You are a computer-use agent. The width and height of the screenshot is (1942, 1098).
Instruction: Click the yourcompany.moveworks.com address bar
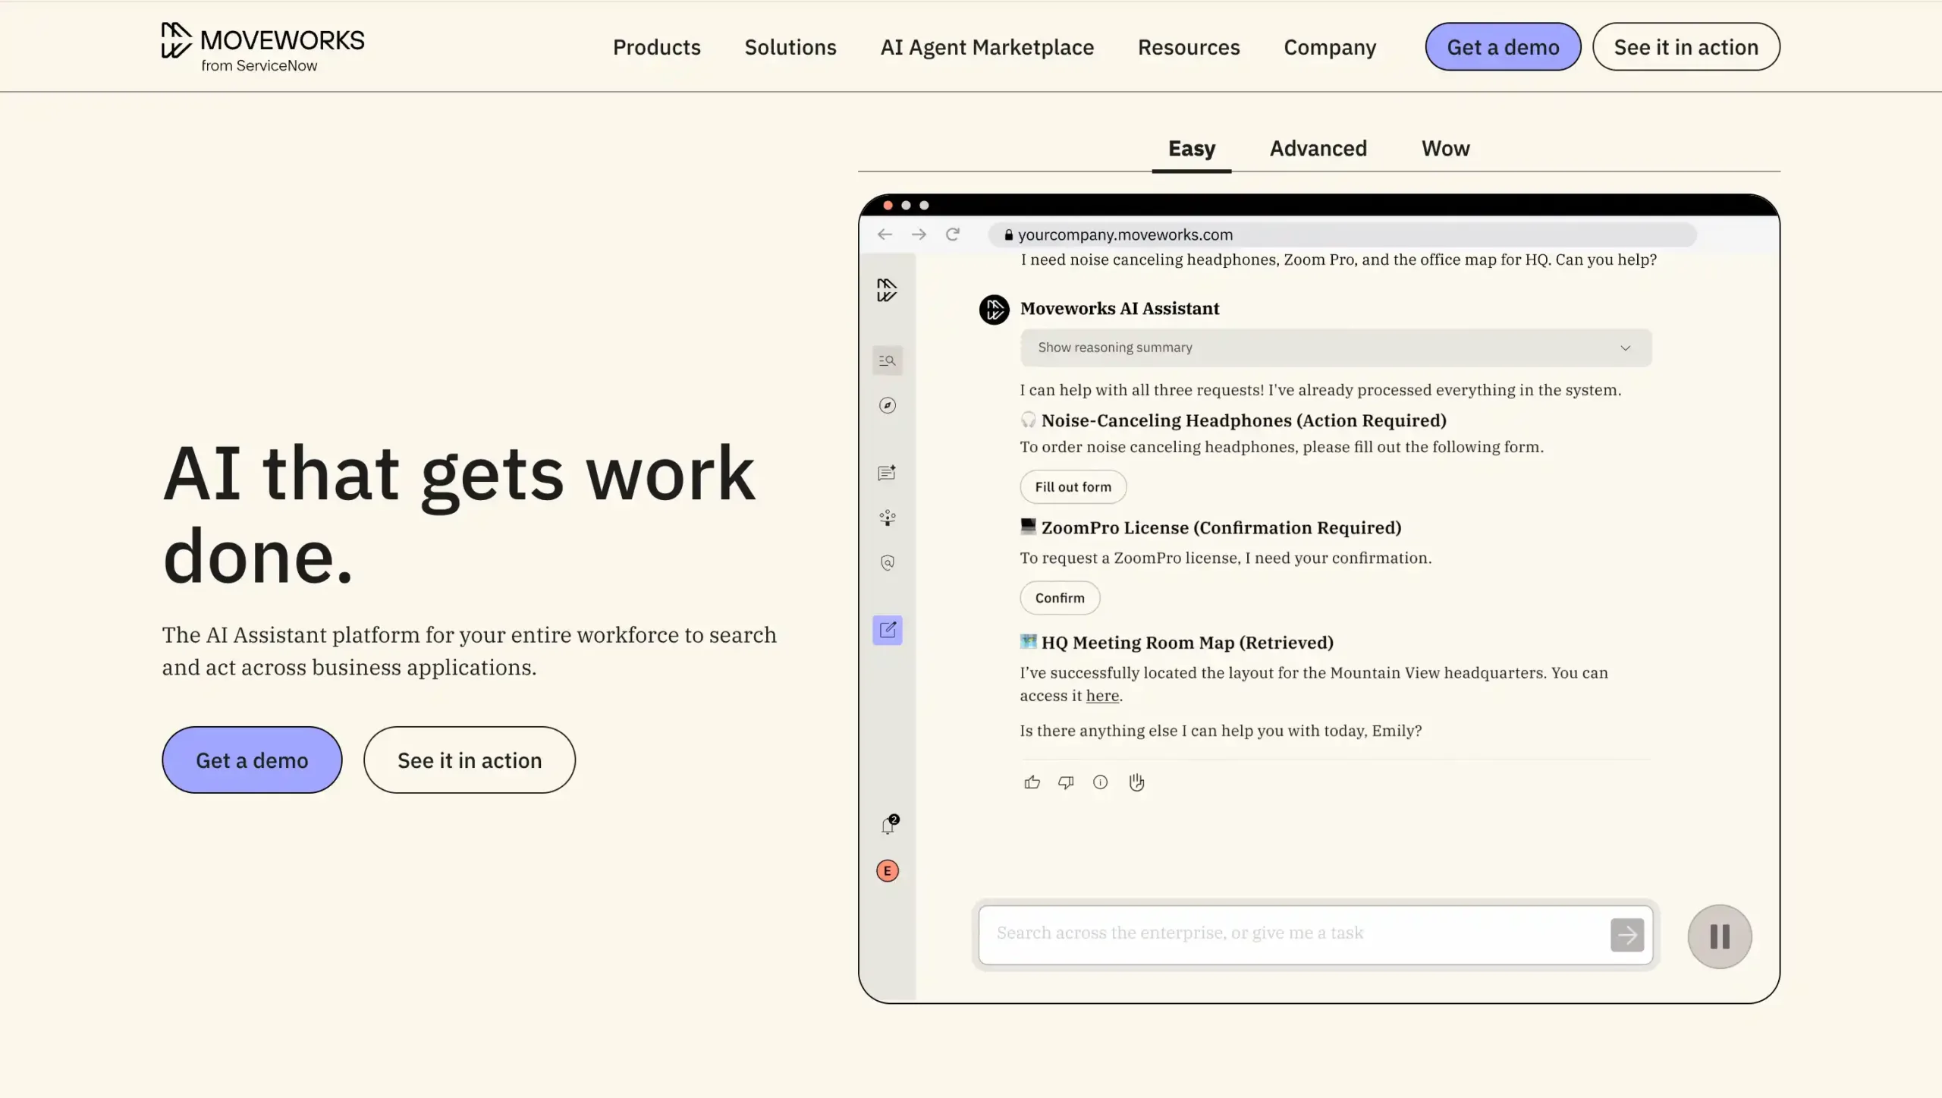click(1342, 234)
